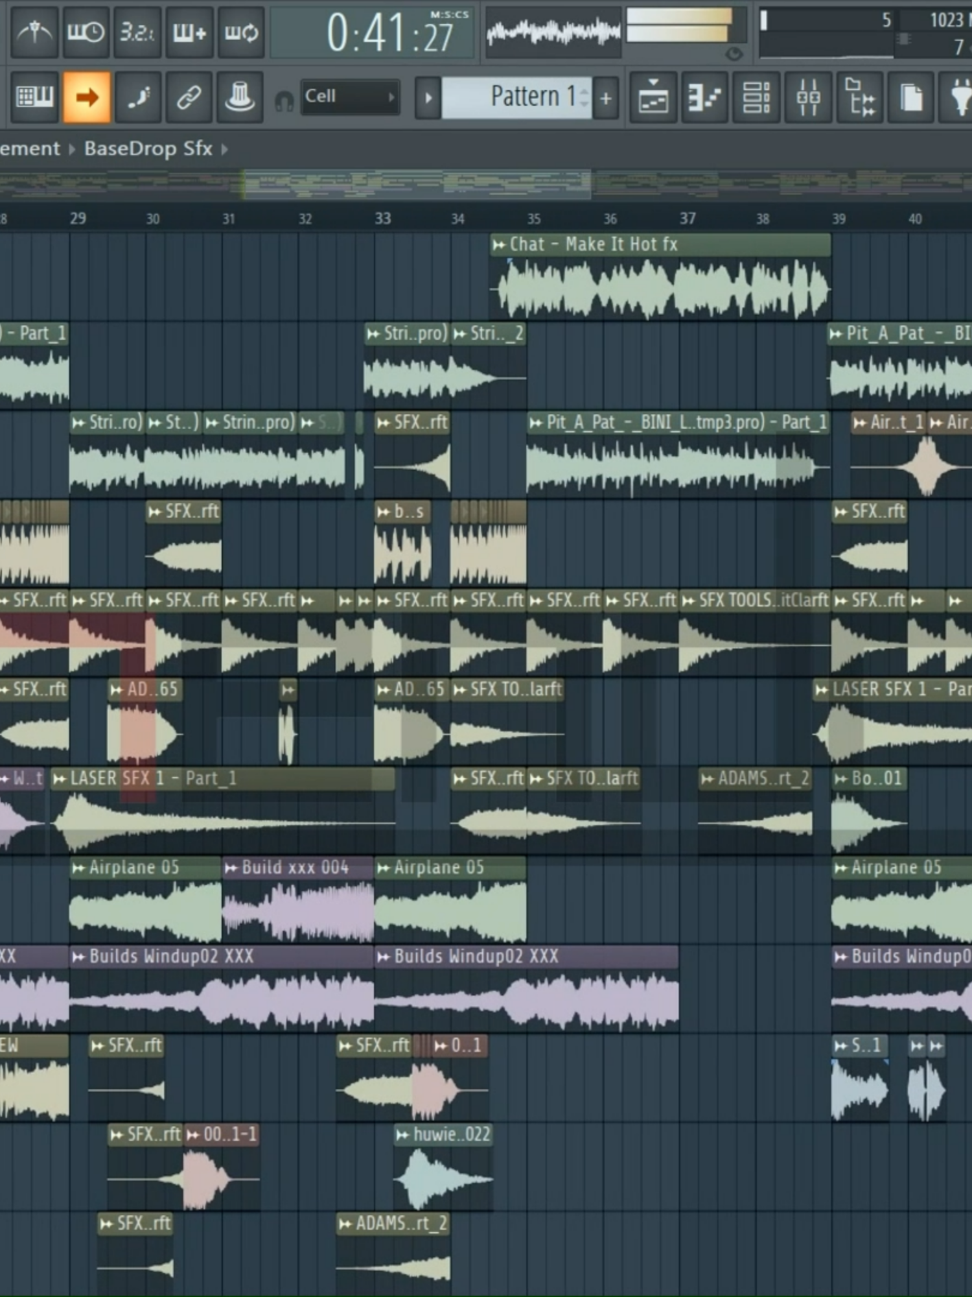Open the Piano roll view

tap(705, 97)
